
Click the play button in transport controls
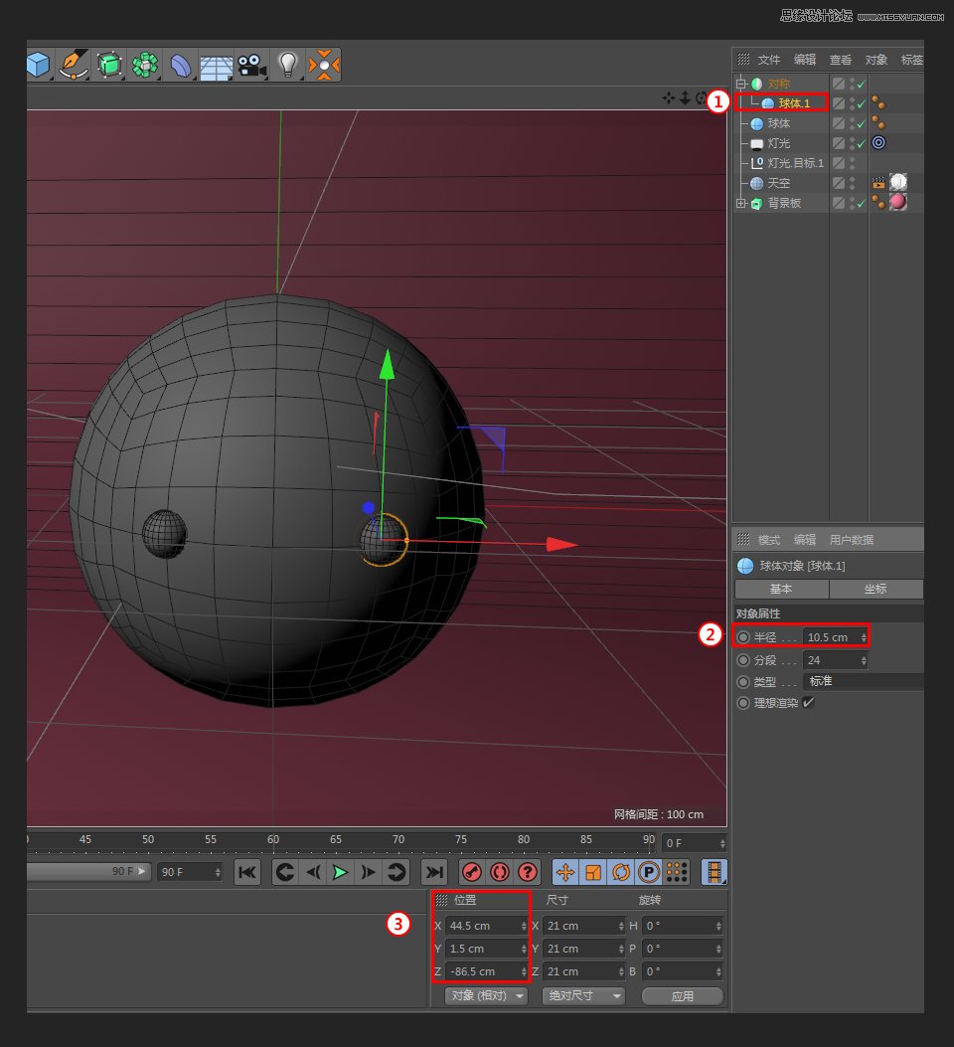click(x=340, y=872)
